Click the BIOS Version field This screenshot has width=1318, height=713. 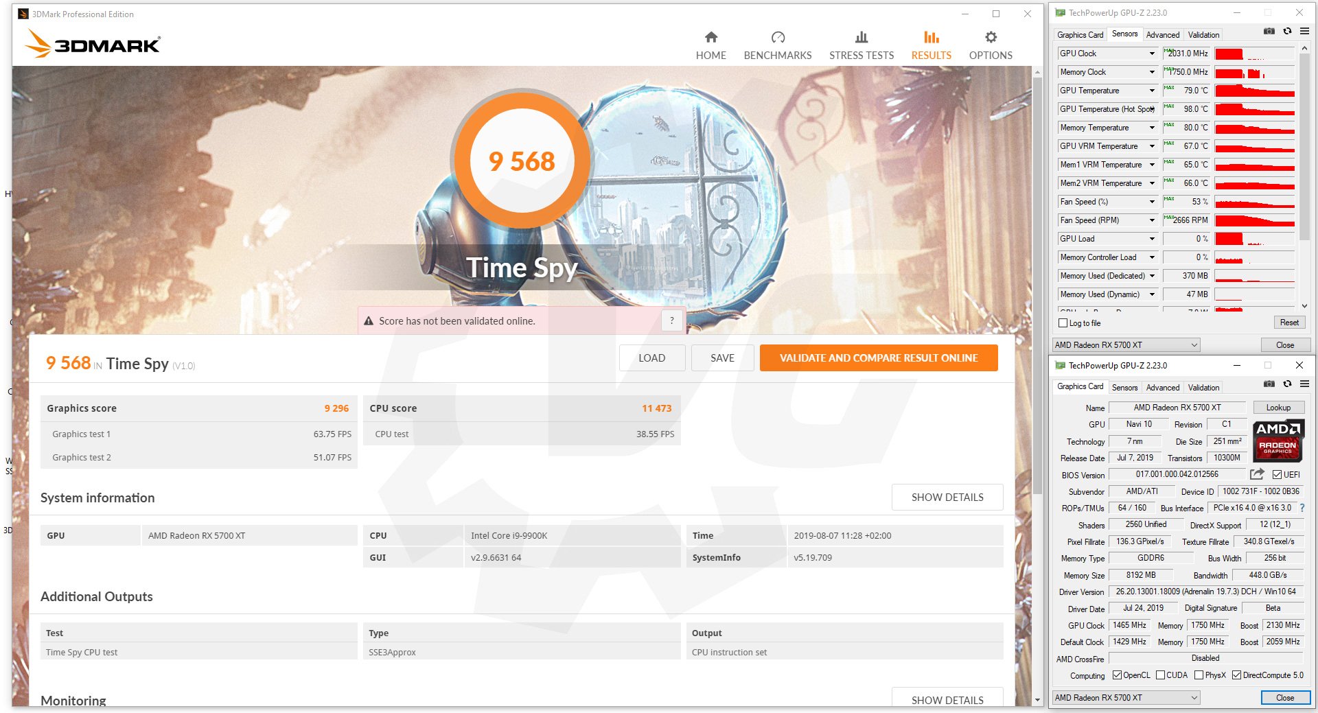click(x=1177, y=474)
